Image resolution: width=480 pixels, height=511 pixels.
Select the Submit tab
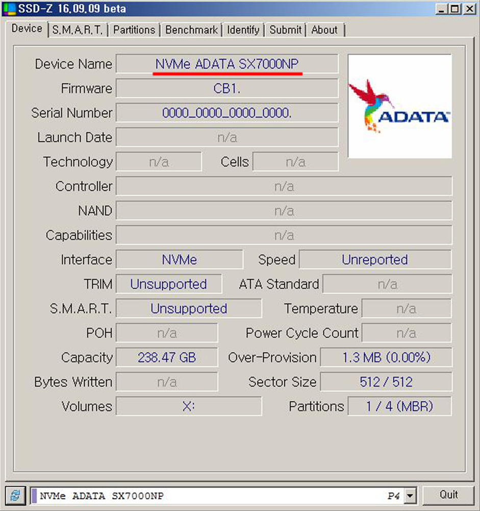click(285, 30)
